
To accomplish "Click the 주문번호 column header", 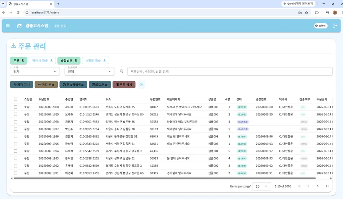I will (x=44, y=99).
